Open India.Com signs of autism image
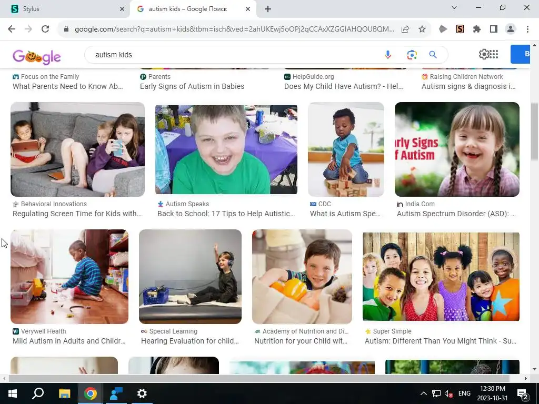The image size is (539, 404). pyautogui.click(x=457, y=149)
